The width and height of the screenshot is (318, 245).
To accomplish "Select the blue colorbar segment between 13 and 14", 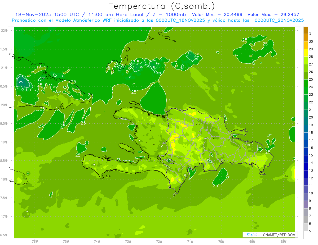I will pyautogui.click(x=306, y=167).
